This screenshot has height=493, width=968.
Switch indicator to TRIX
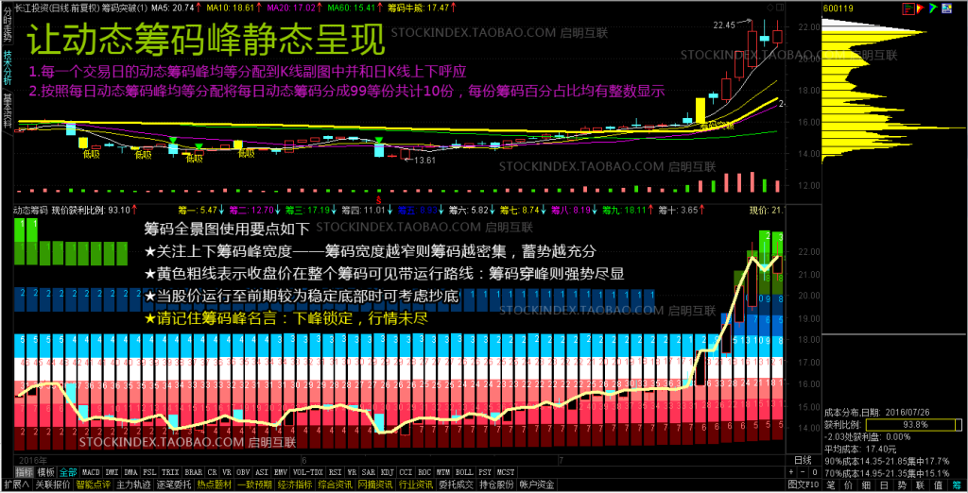170,472
